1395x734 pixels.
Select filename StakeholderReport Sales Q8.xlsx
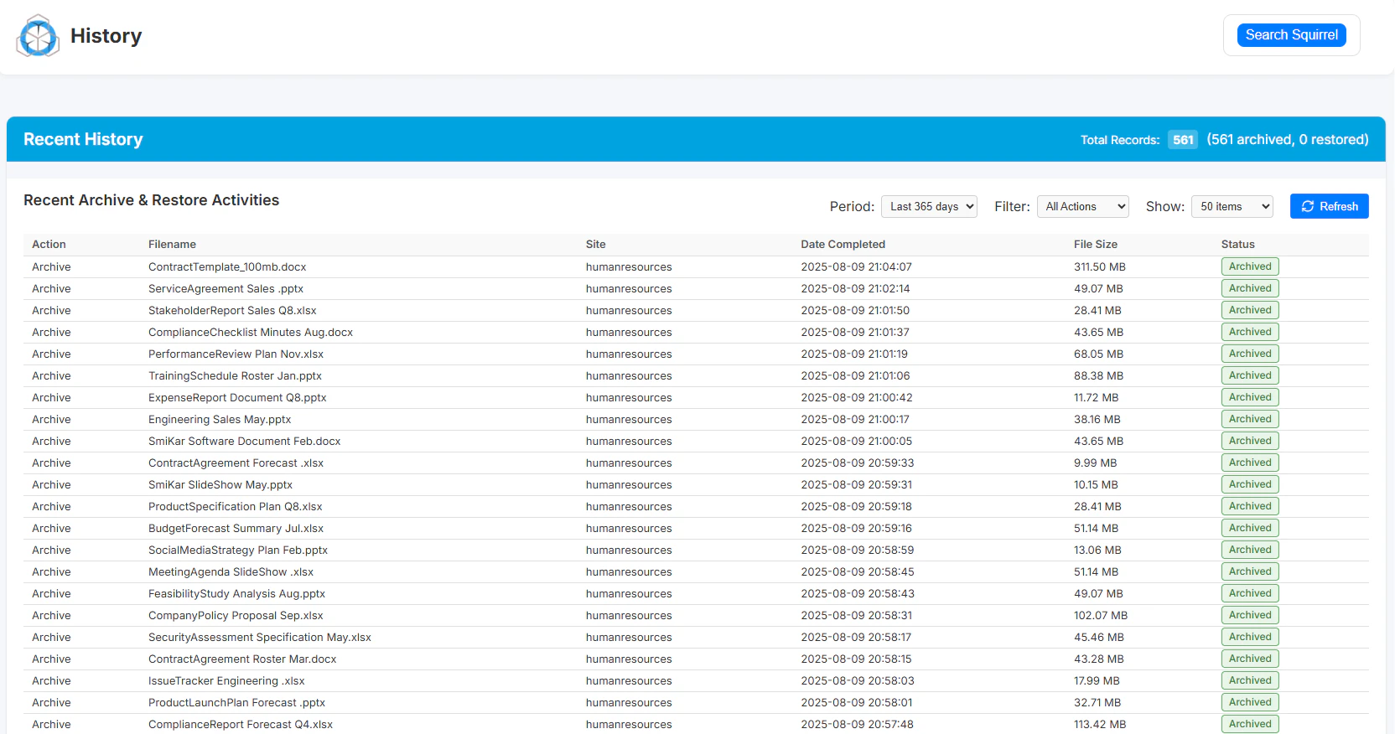[232, 311]
